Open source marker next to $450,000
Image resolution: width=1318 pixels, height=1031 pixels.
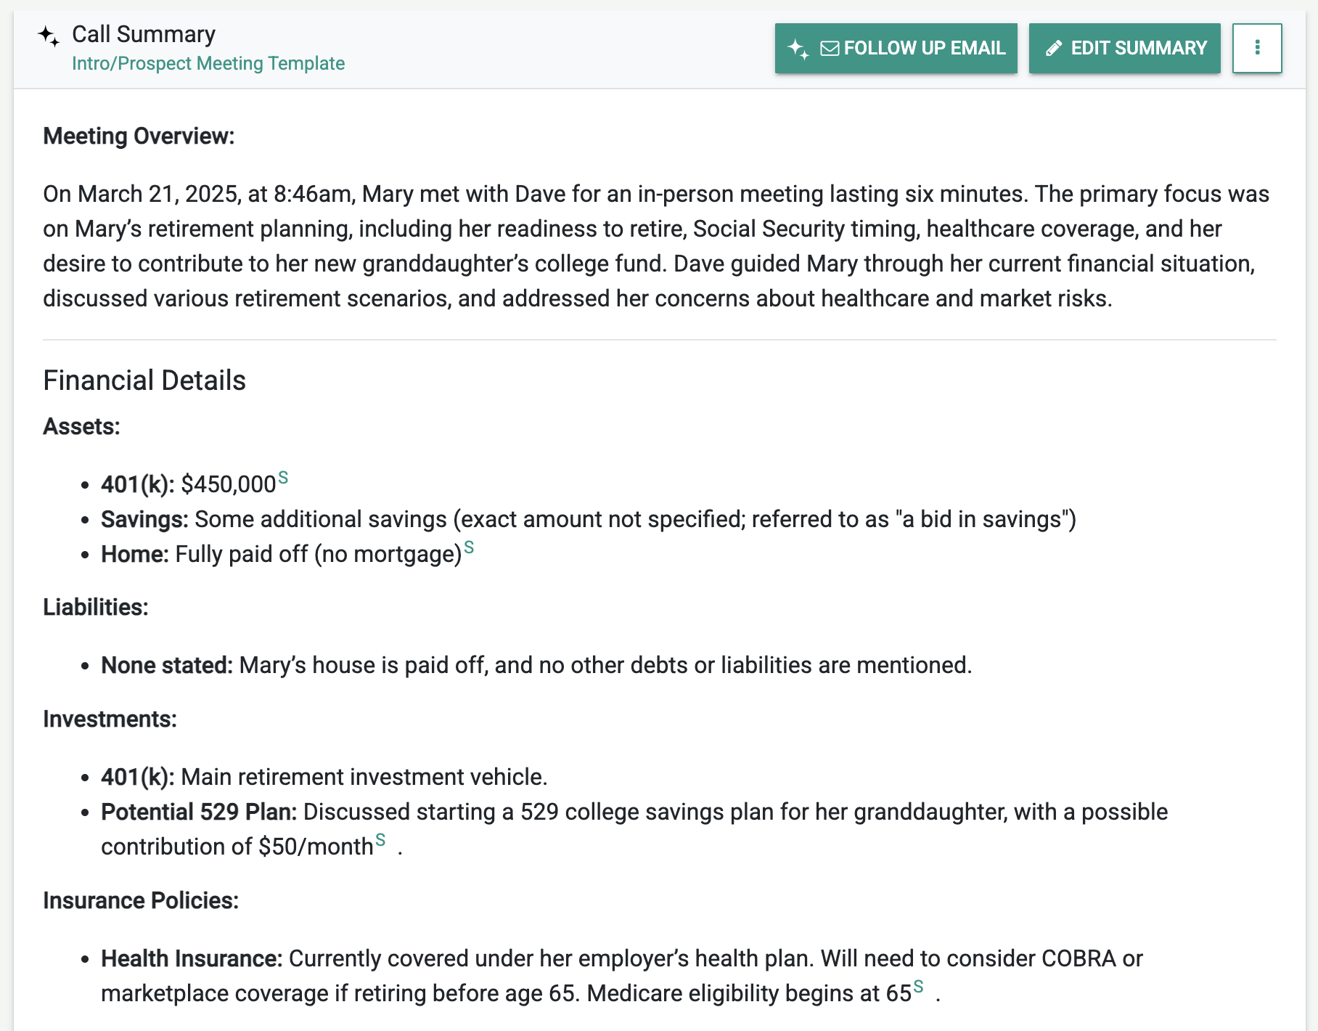pyautogui.click(x=283, y=478)
